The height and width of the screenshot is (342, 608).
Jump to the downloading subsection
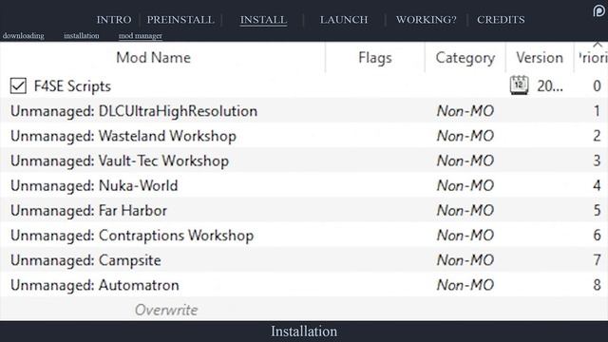(x=23, y=36)
